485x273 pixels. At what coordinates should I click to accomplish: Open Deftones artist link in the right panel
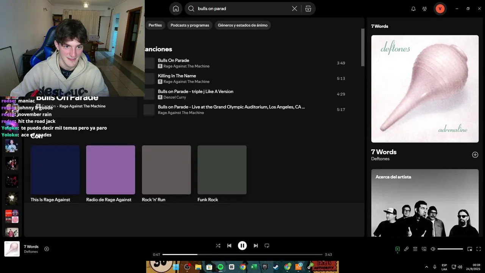tap(380, 159)
